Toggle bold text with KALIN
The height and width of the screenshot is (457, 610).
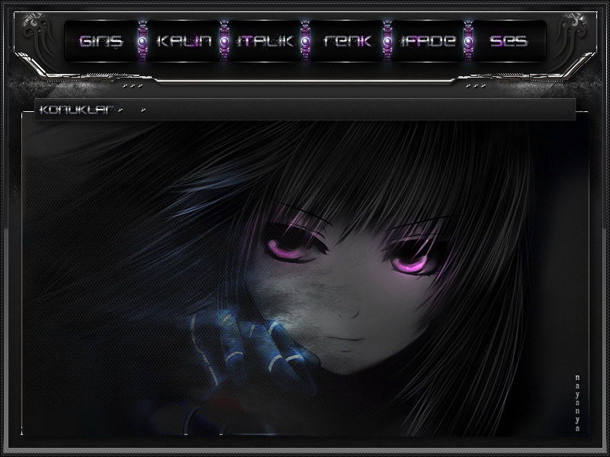183,40
